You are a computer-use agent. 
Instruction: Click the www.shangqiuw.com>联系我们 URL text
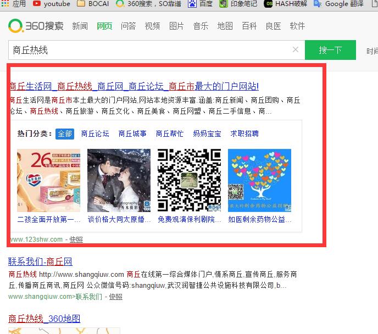coord(55,297)
